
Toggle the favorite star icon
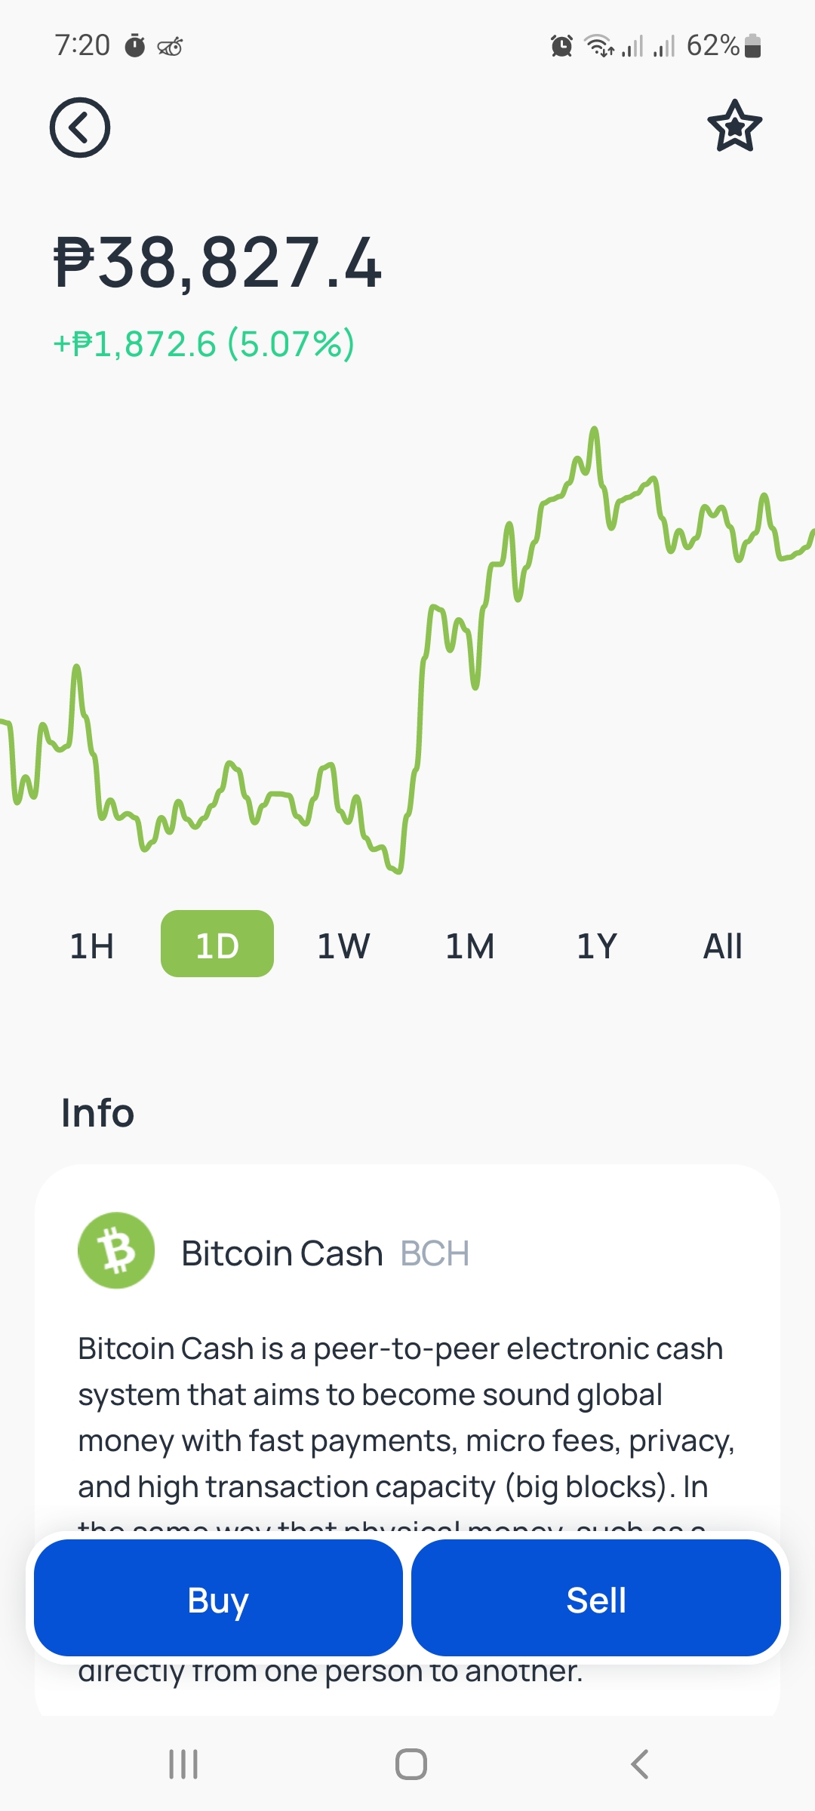pyautogui.click(x=734, y=126)
